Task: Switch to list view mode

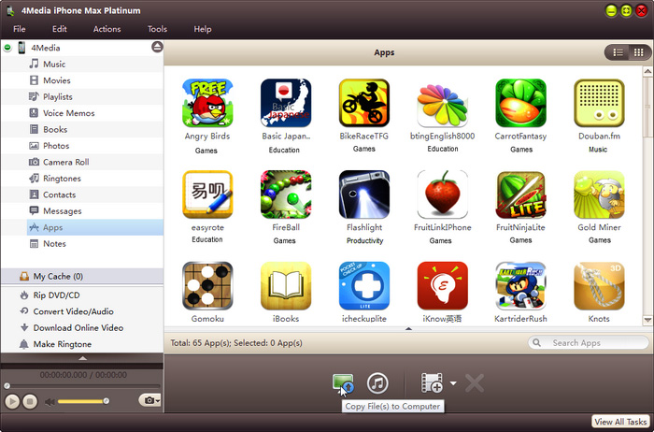Action: (x=618, y=53)
